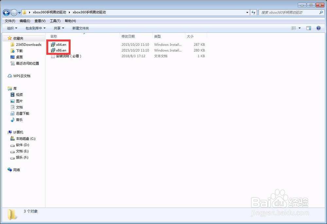Click the folder icon in address bar

[x=25, y=12]
